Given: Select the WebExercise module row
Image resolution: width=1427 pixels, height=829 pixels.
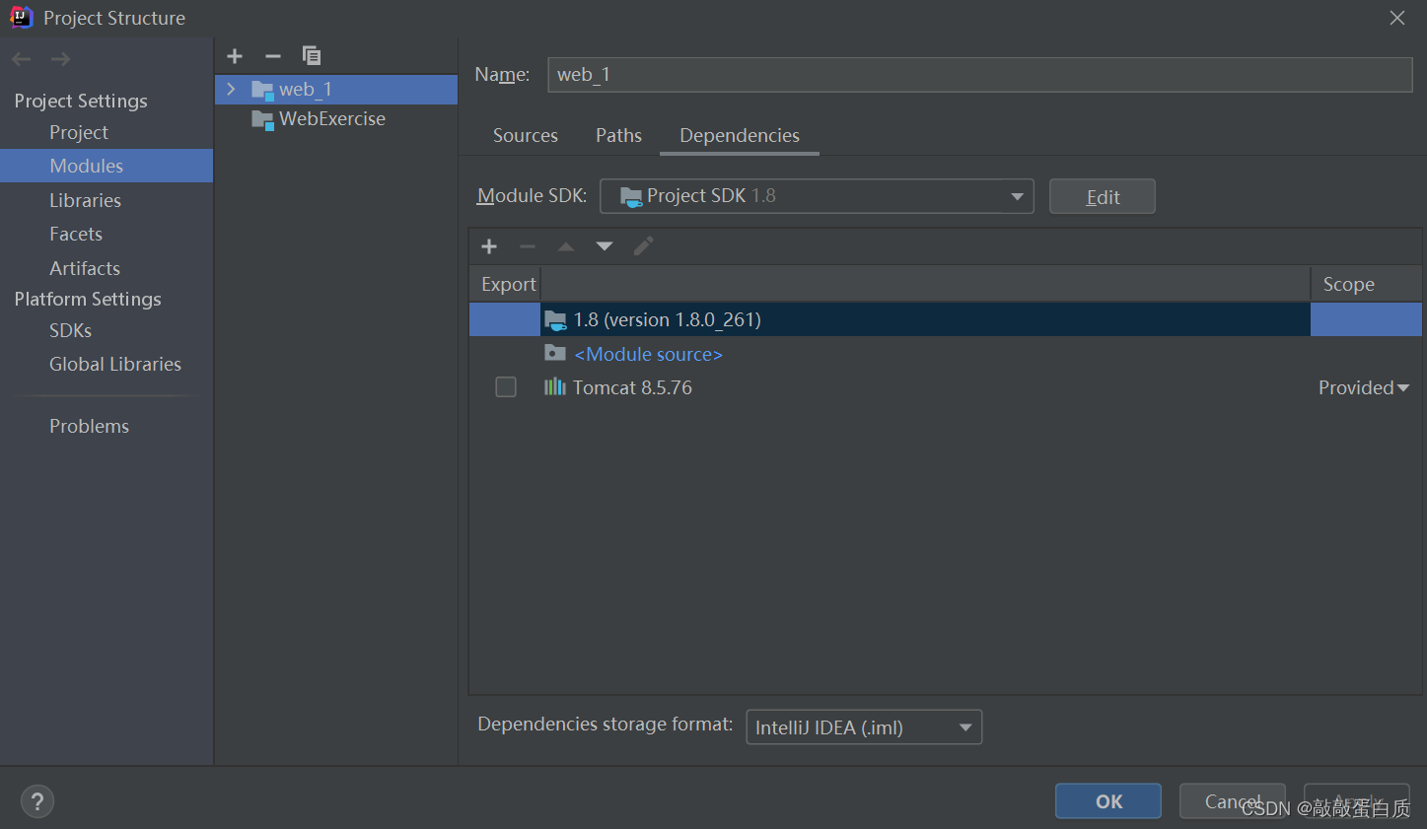Looking at the screenshot, I should pyautogui.click(x=336, y=119).
